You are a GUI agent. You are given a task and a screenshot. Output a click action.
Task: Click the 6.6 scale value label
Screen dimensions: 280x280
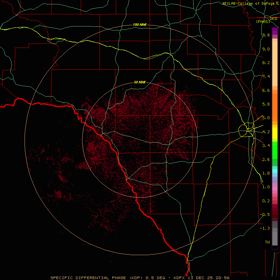click(266, 90)
